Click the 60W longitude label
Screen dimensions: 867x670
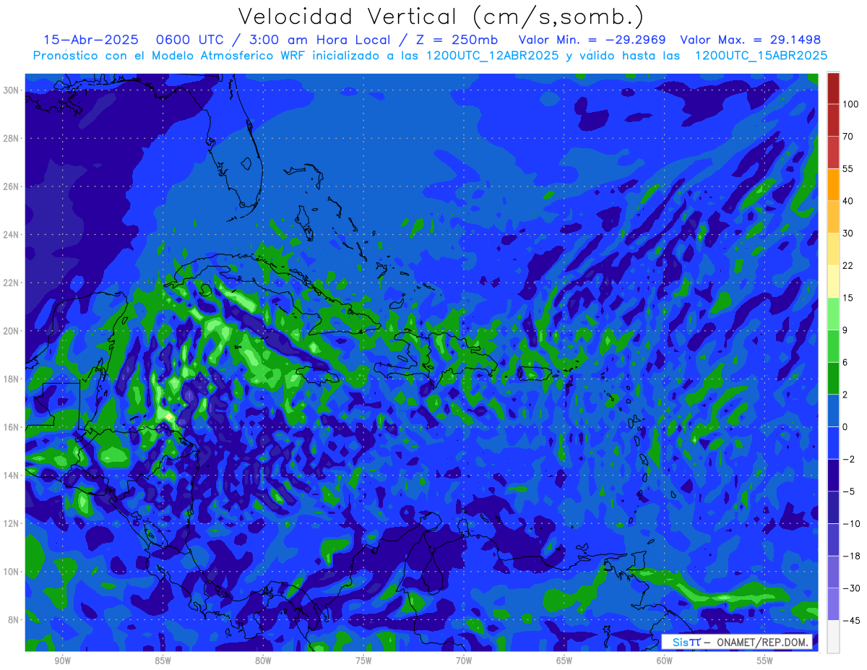click(x=665, y=661)
